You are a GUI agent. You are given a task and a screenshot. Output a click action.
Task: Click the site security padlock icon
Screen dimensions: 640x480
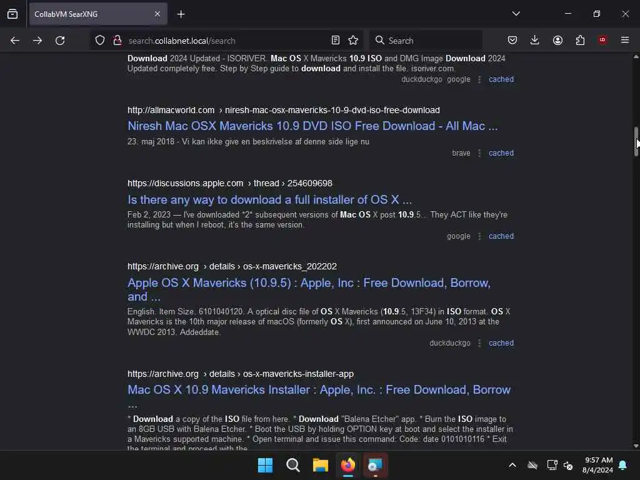click(x=117, y=41)
